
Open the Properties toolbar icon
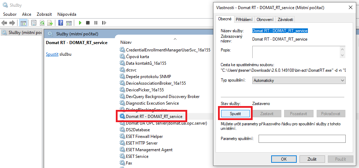click(34, 23)
